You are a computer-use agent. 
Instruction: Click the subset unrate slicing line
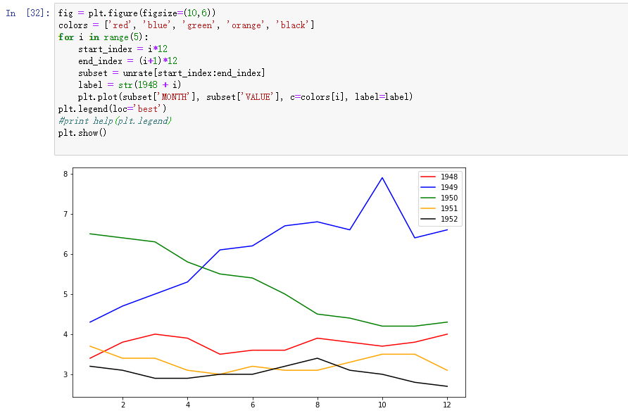[x=171, y=73]
